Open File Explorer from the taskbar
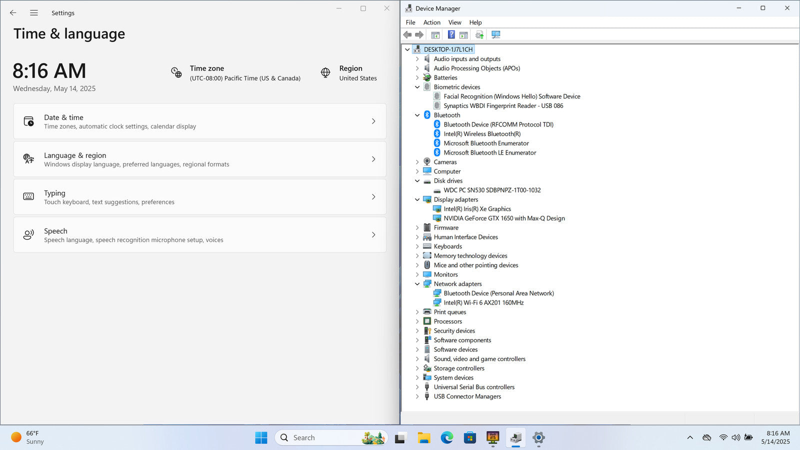Image resolution: width=800 pixels, height=450 pixels. click(x=424, y=437)
